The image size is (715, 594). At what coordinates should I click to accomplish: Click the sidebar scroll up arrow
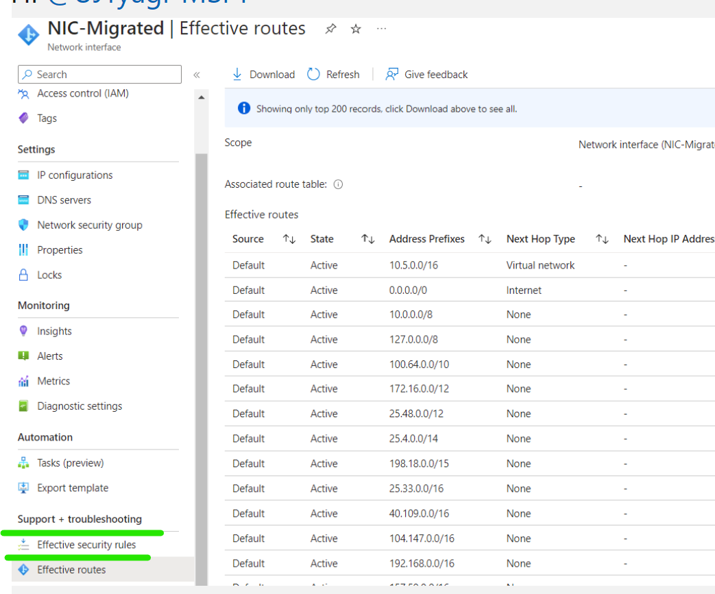coord(201,97)
